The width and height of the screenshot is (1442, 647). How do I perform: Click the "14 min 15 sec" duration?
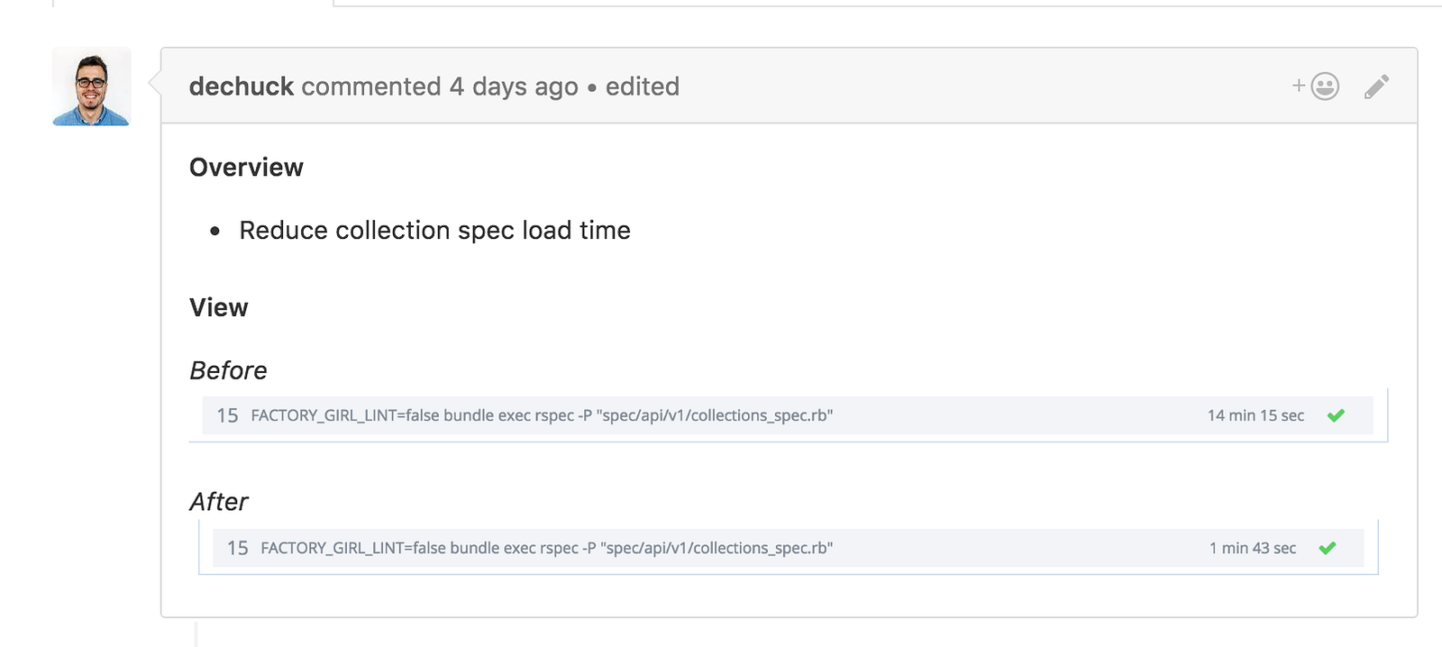(1255, 415)
